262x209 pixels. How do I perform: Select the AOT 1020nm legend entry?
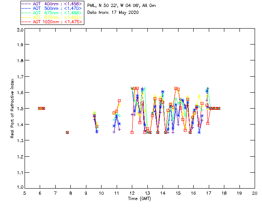[x=52, y=22]
